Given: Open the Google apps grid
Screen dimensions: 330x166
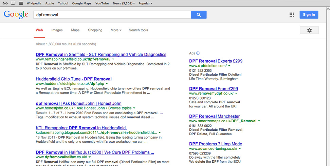Looking at the screenshot, I should tap(292, 15).
